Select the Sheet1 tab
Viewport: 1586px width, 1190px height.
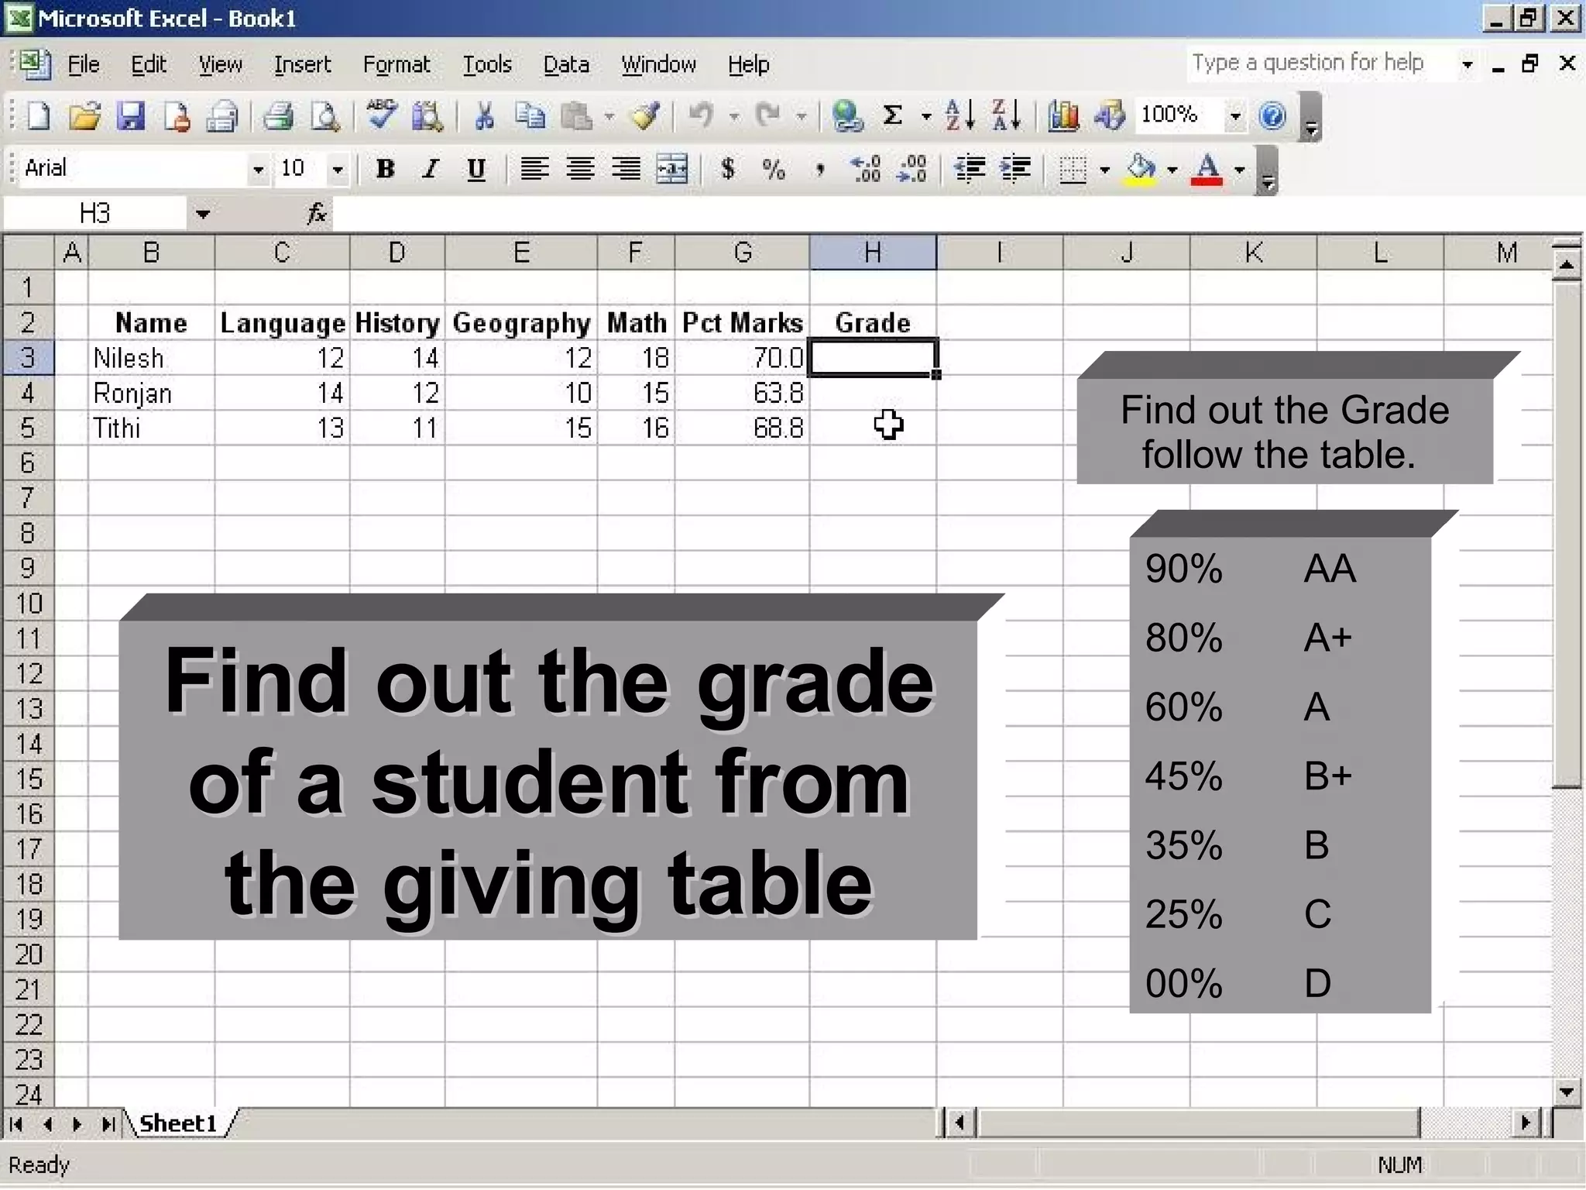pyautogui.click(x=178, y=1123)
